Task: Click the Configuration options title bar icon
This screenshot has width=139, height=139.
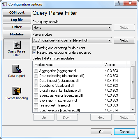Action: tap(4, 4)
